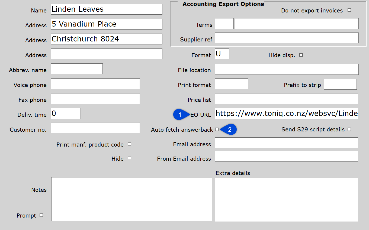Enable Send S29 script details
Viewport: 369px width, 230px height.
pos(349,129)
